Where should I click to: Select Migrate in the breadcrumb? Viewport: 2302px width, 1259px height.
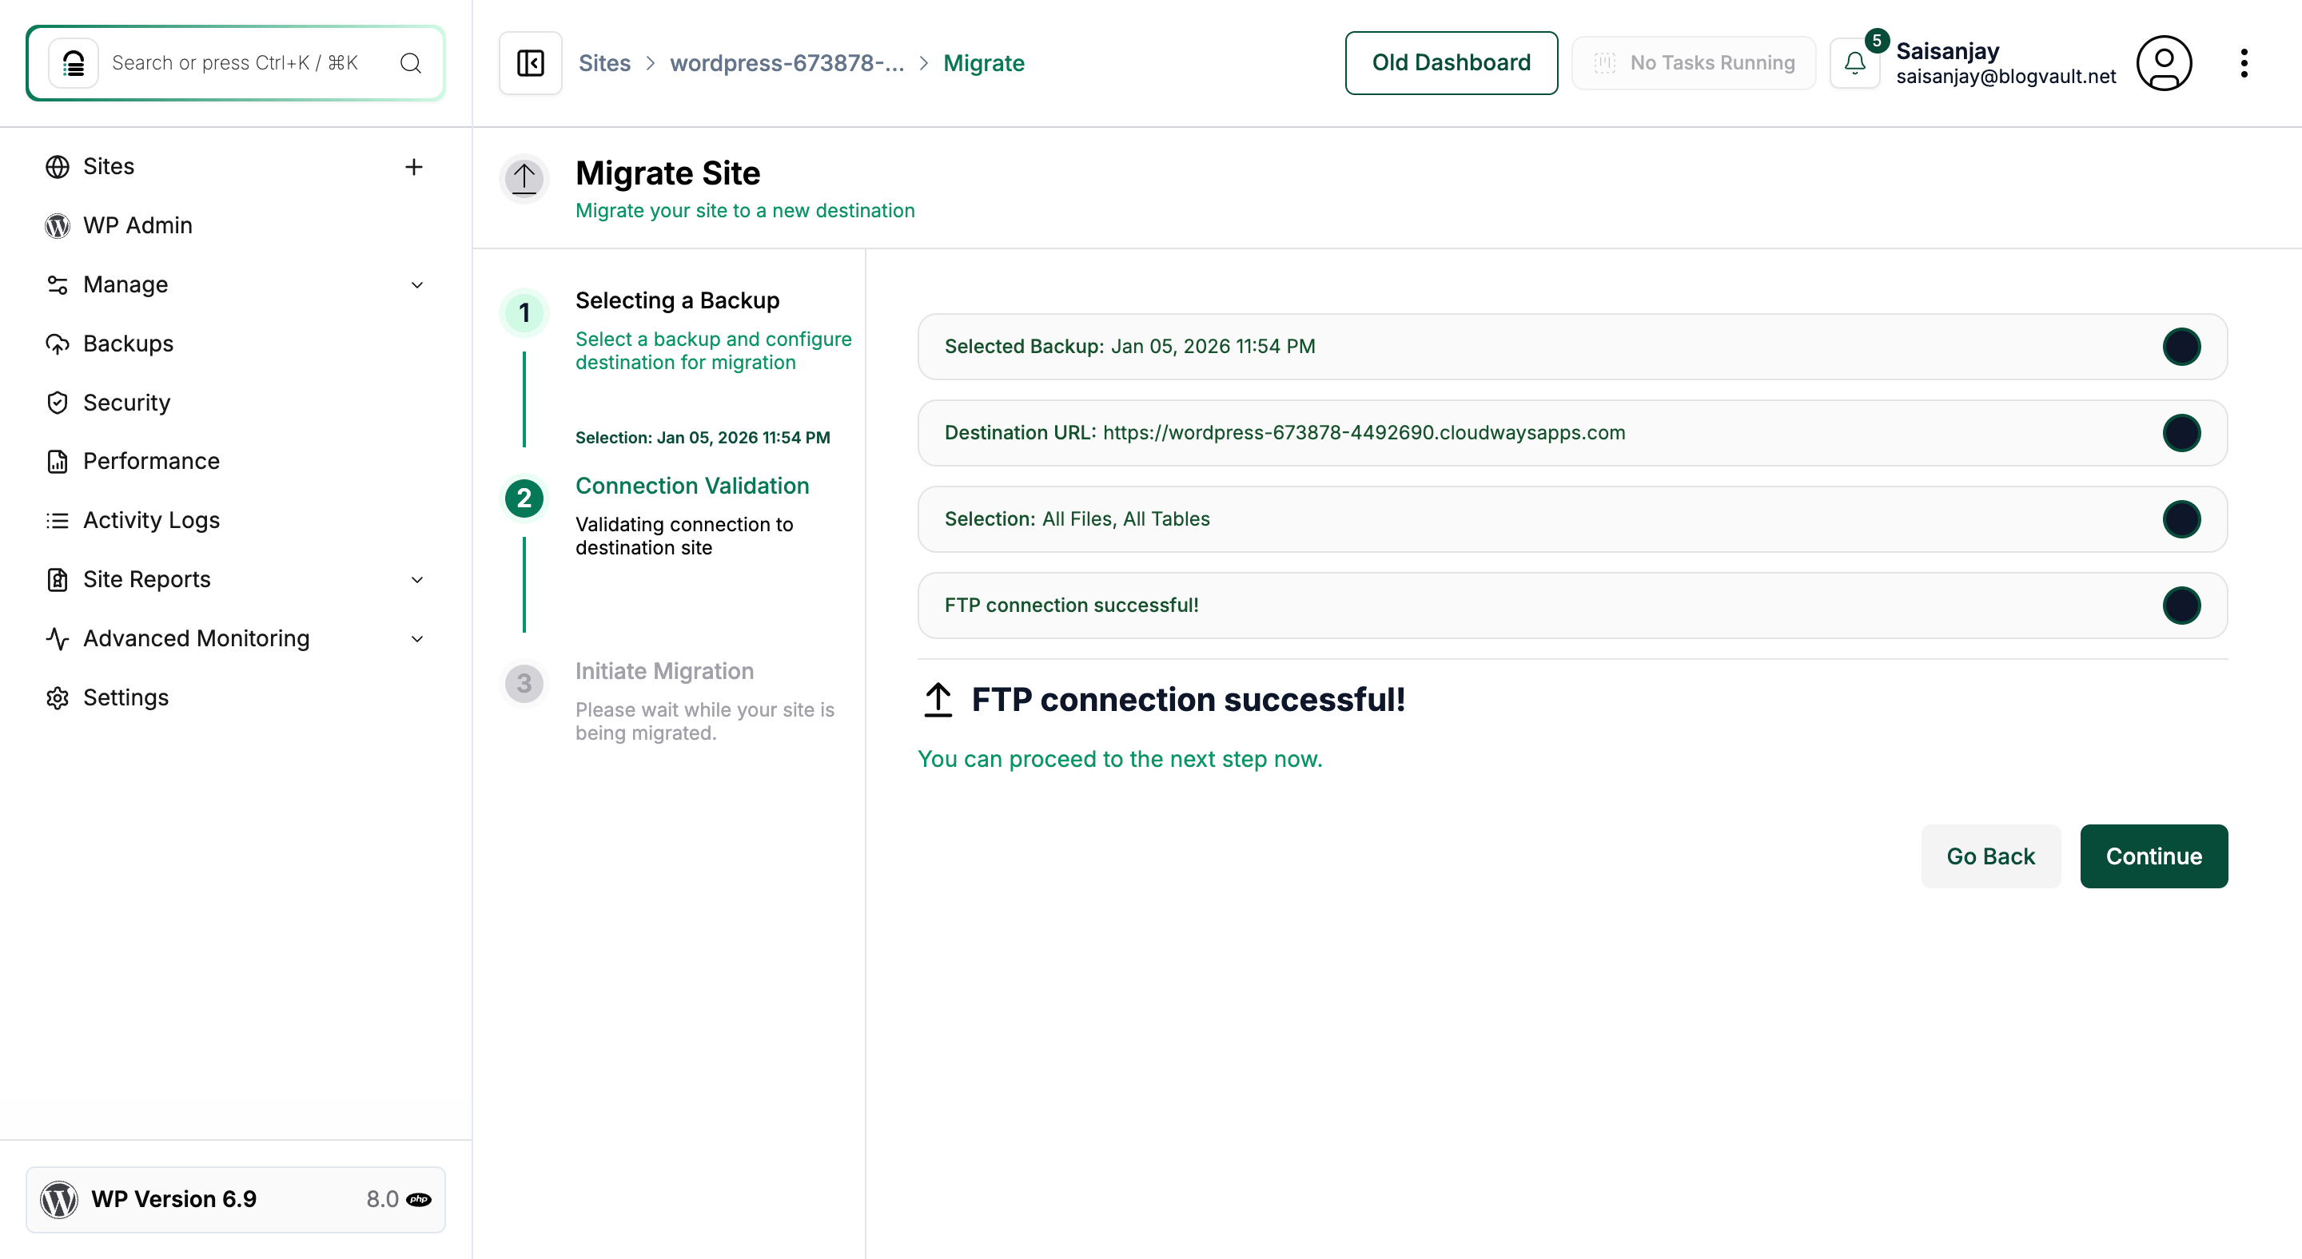[x=983, y=62]
